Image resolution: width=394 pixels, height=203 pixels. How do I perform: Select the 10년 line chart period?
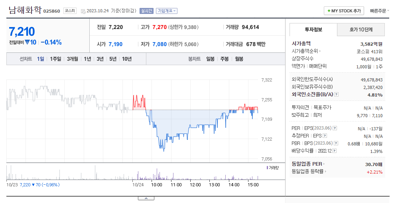[x=127, y=59]
